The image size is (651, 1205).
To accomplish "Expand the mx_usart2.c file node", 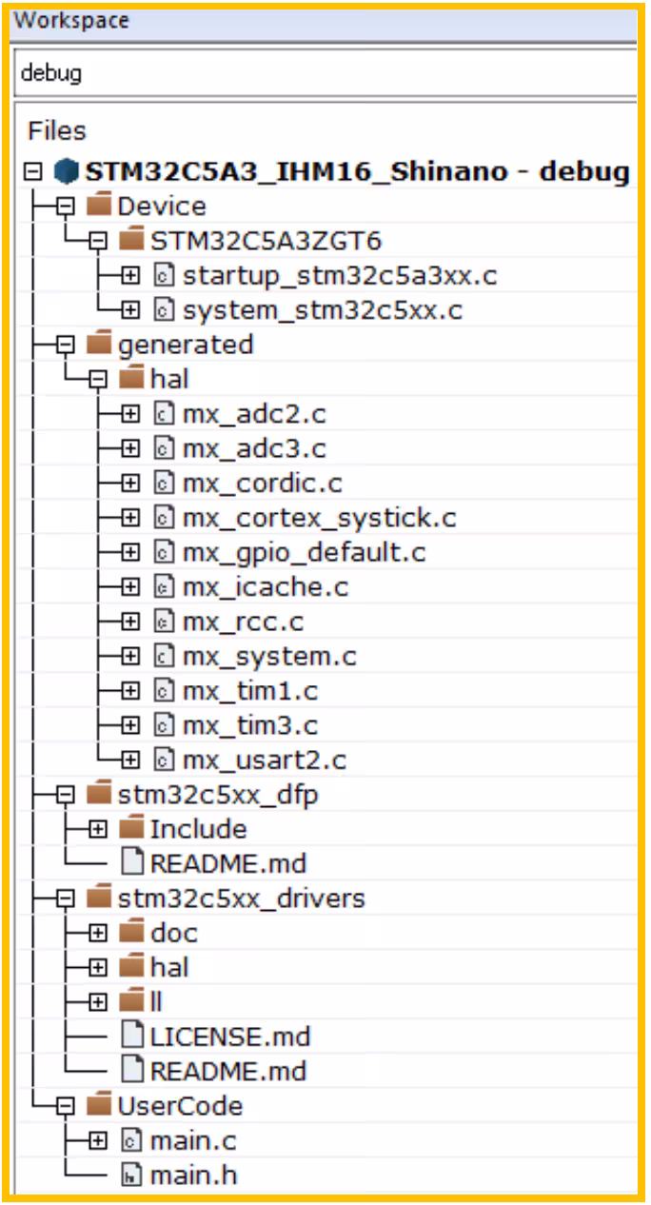I will tap(130, 760).
